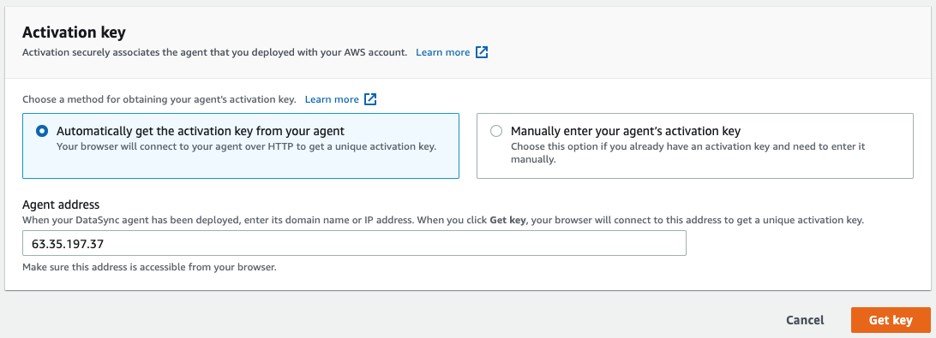The width and height of the screenshot is (936, 338).
Task: Click the Learn more link about activation
Action: [x=443, y=52]
